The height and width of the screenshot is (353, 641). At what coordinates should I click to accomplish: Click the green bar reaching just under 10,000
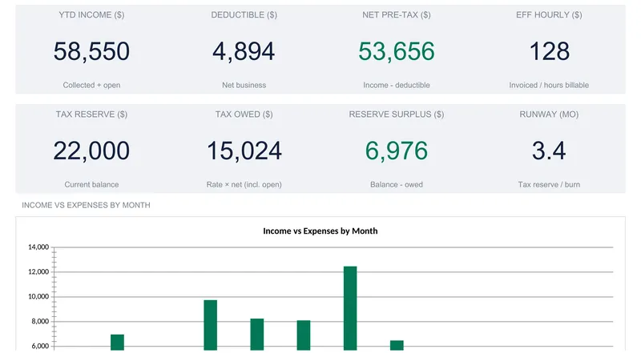pos(211,325)
